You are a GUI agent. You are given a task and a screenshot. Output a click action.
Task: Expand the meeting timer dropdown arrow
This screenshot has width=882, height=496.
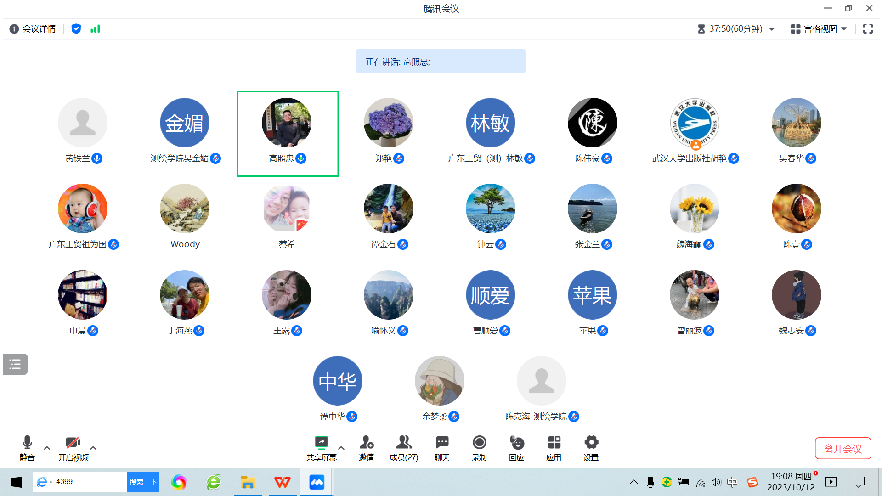pyautogui.click(x=772, y=29)
